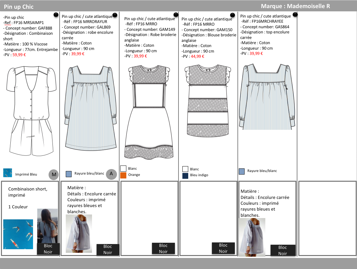Screen dimensions: 357x269
Task: Click the 39,99 € price of GAS864
Action: [x=256, y=53]
